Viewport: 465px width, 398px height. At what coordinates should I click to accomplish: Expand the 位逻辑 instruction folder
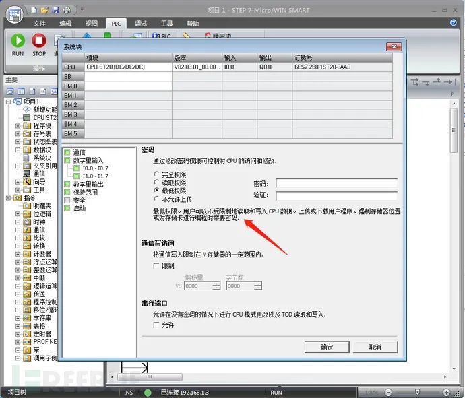coord(18,213)
